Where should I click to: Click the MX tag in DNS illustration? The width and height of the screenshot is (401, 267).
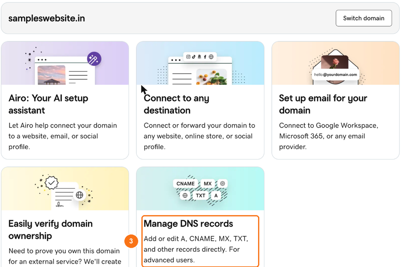207,183
